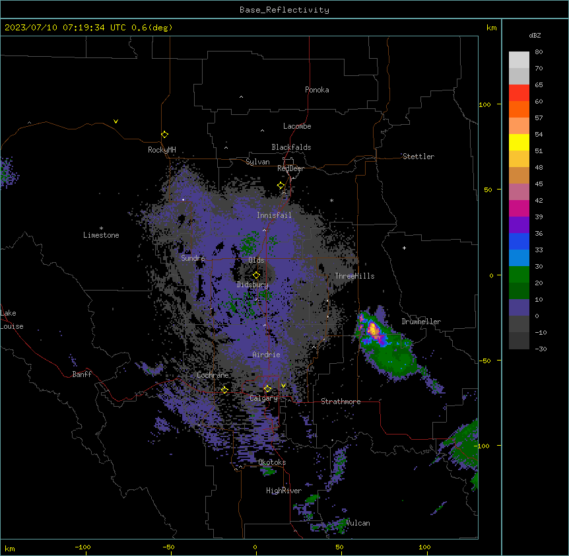Click the yellow diamond marker near RockyMH
569x556 pixels.
tap(164, 135)
